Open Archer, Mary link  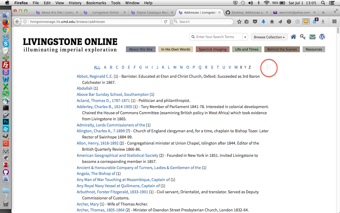pyautogui.click(x=88, y=204)
